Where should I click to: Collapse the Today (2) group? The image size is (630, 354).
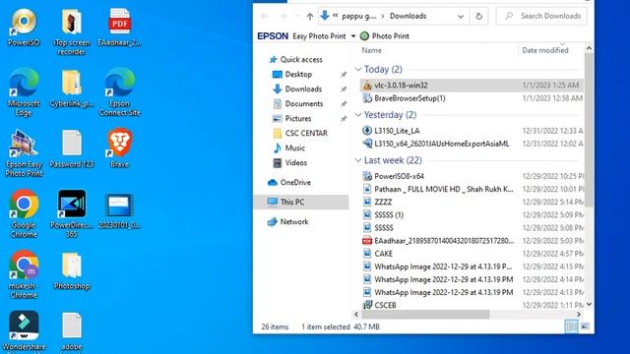tap(358, 69)
